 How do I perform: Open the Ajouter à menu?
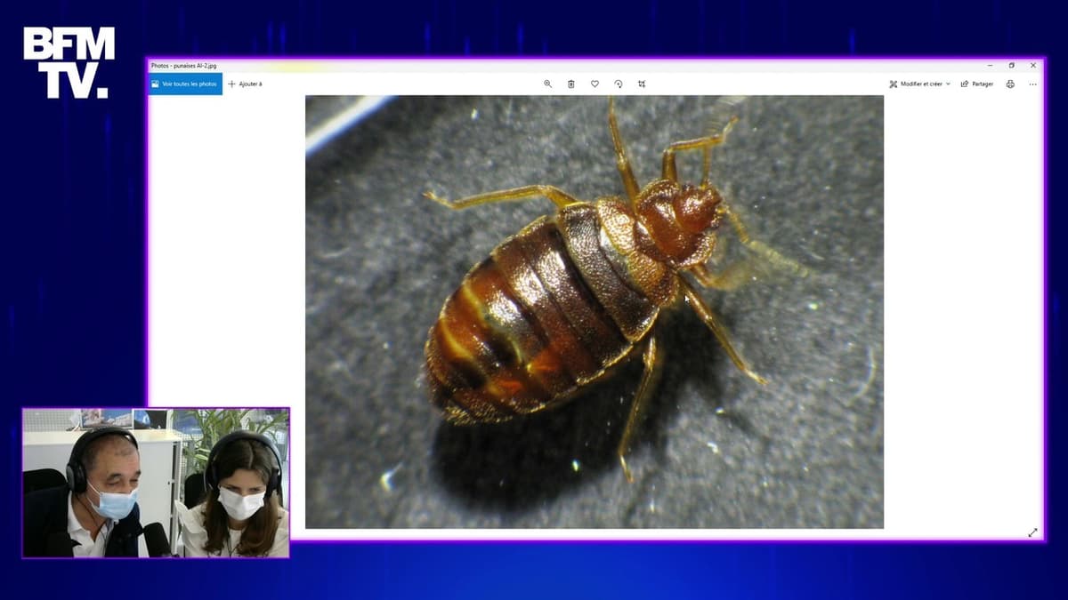(245, 84)
